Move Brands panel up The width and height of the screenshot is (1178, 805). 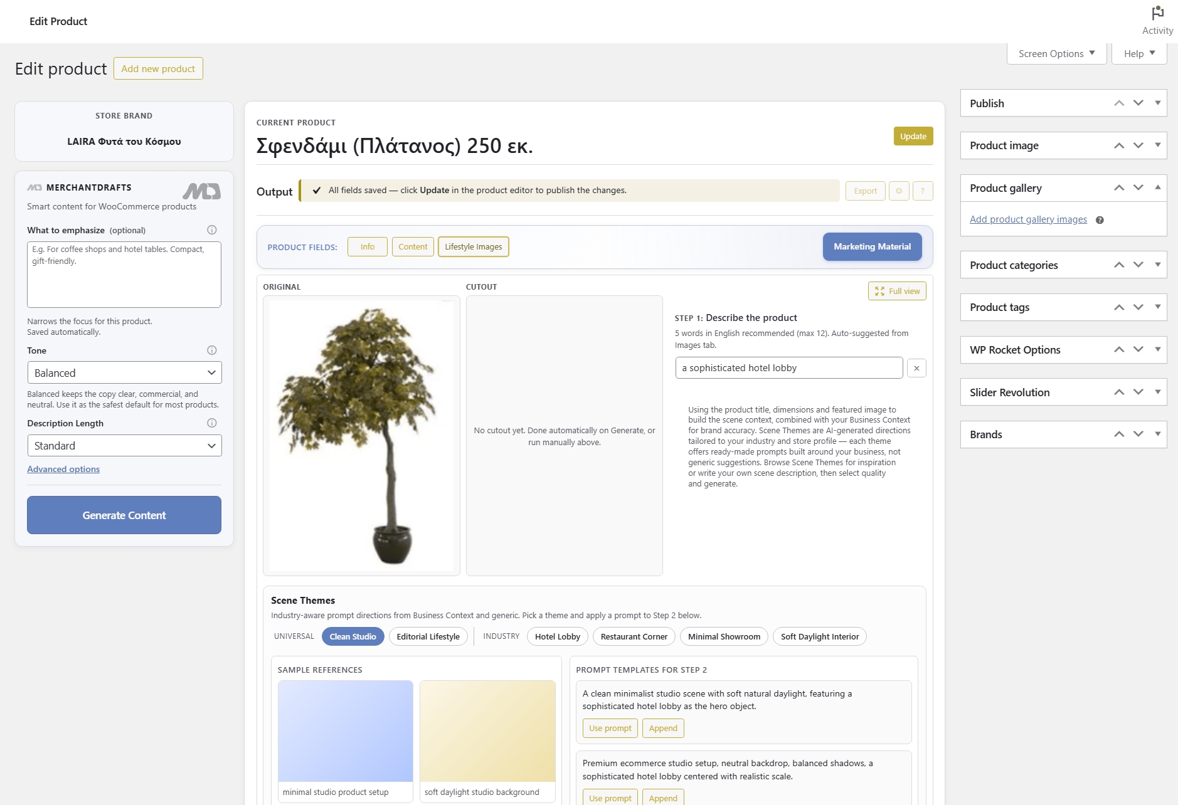[x=1119, y=434]
